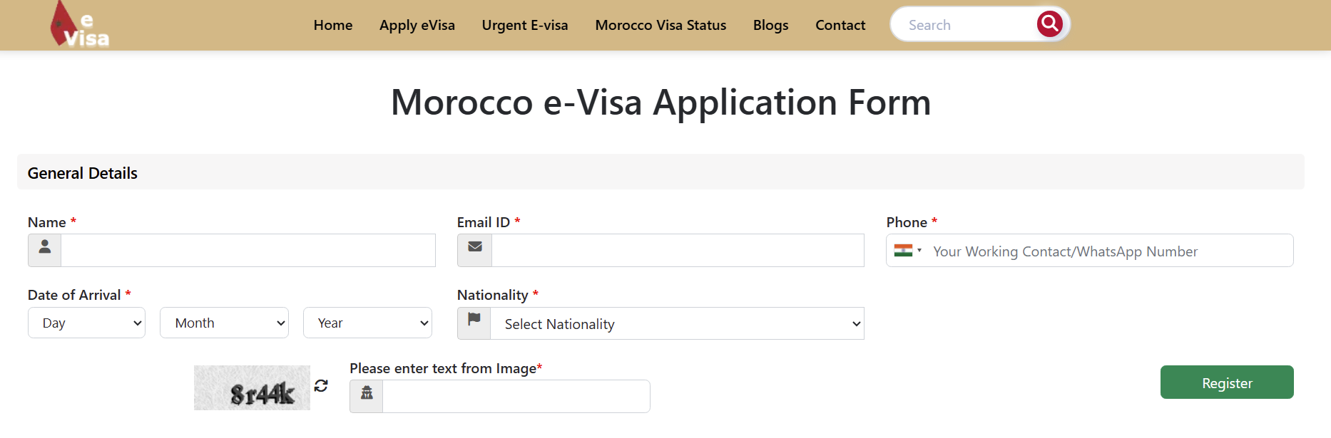
Task: Click the red search magnifier icon
Action: [x=1049, y=24]
